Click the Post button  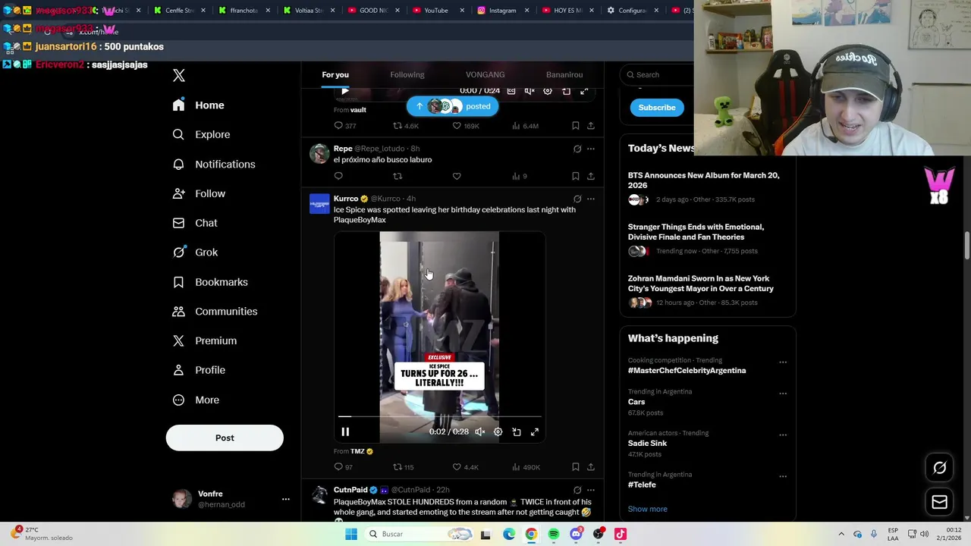pos(225,438)
